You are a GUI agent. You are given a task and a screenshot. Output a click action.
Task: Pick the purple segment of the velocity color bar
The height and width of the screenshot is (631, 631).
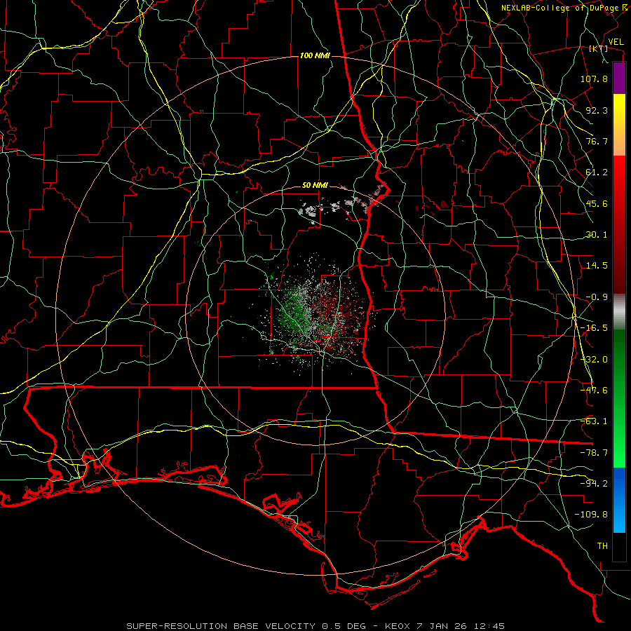click(x=619, y=78)
